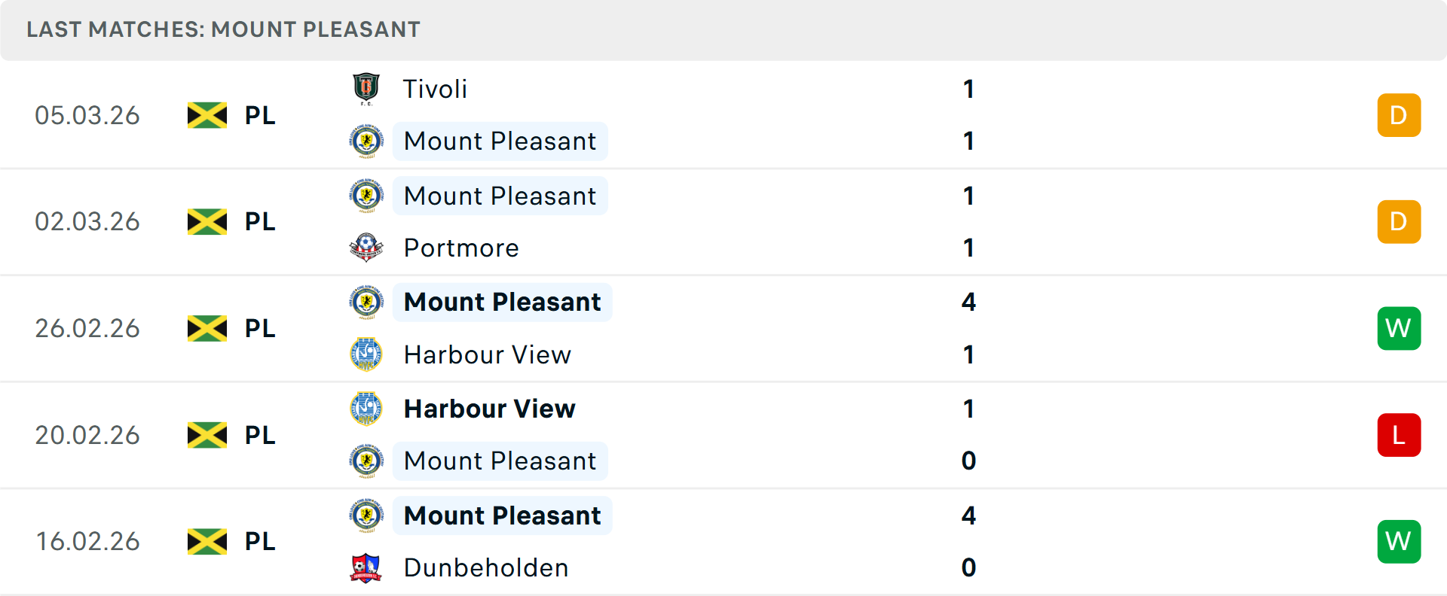
Task: Toggle the D result badge on 05.03.26
Action: tap(1399, 115)
